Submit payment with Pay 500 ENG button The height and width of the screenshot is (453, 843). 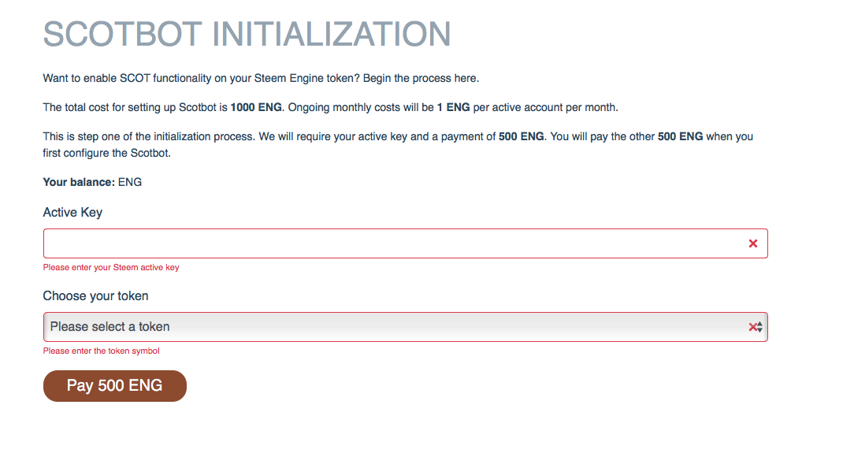tap(114, 386)
